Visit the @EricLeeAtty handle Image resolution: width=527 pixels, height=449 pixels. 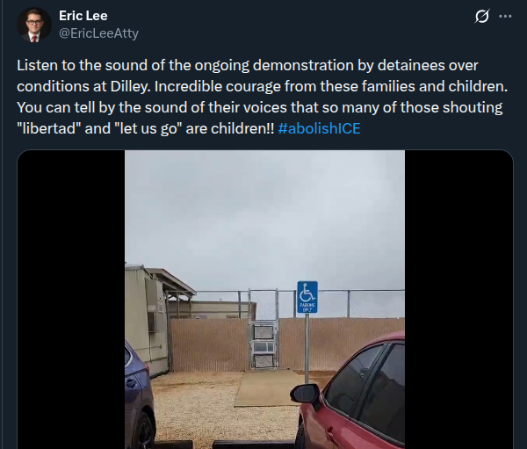[98, 33]
